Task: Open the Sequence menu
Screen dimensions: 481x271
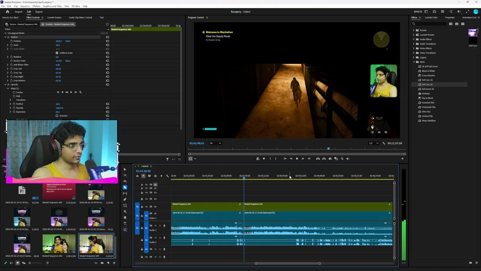Action: [x=25, y=6]
